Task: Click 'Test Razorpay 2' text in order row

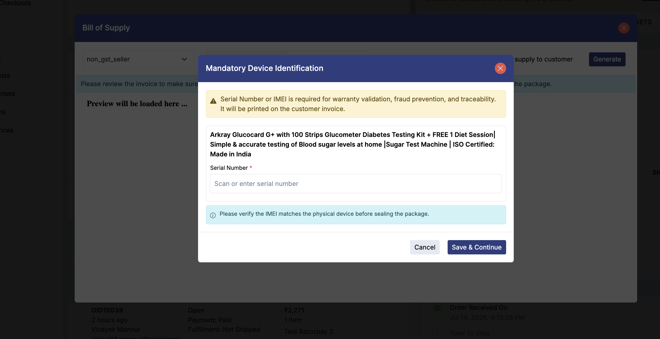Action: [309, 331]
